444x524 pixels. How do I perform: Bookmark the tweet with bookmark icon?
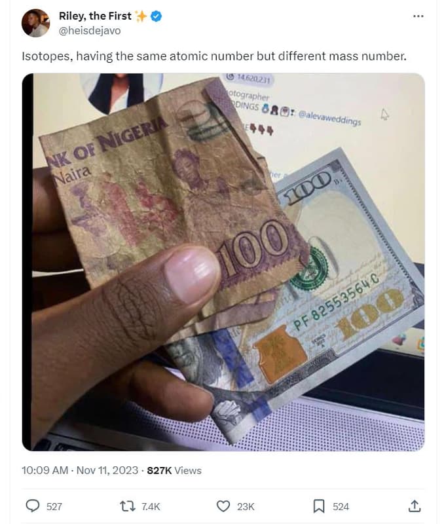pos(319,506)
